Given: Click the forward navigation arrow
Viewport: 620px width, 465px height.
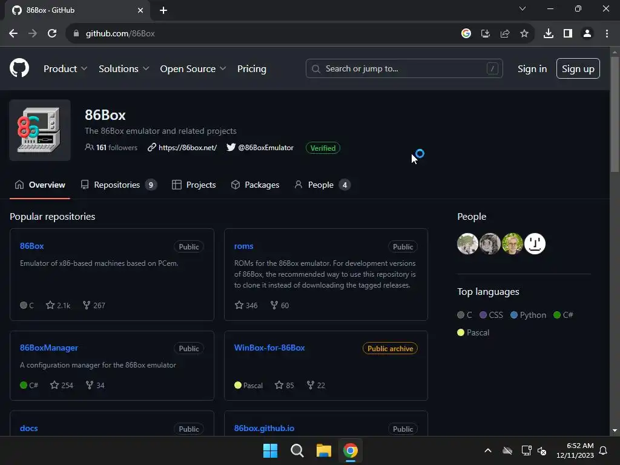Looking at the screenshot, I should 33,34.
